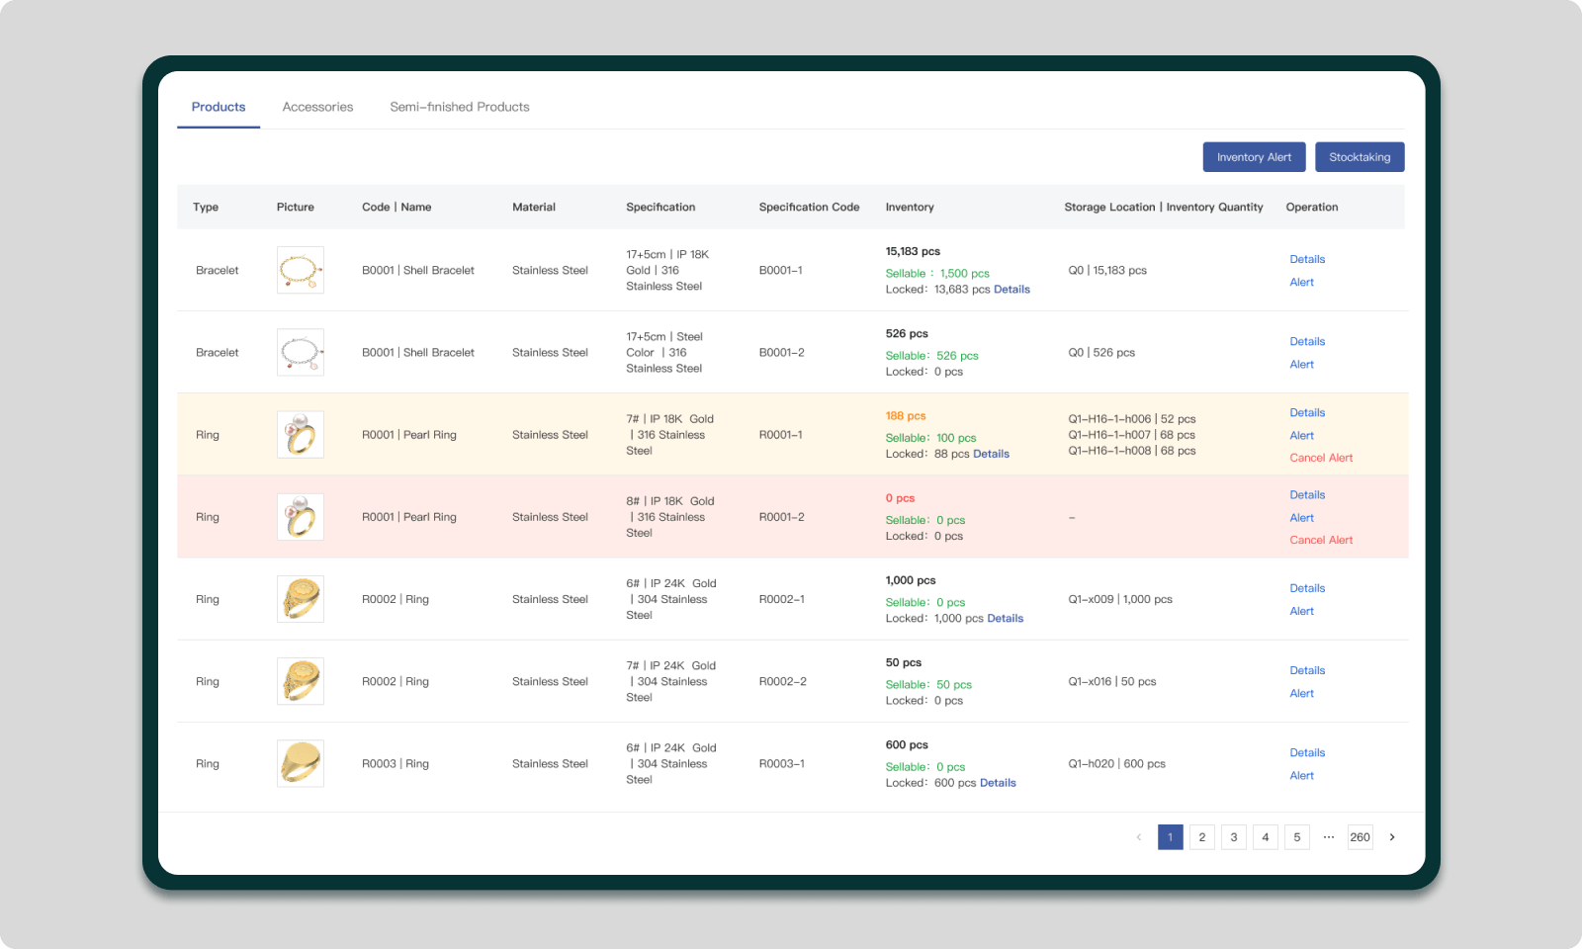
Task: Set Alert for B0001-2
Action: tap(1301, 364)
